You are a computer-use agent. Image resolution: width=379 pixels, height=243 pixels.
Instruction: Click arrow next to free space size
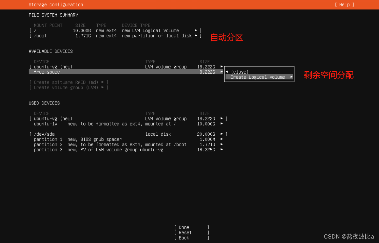coord(221,72)
